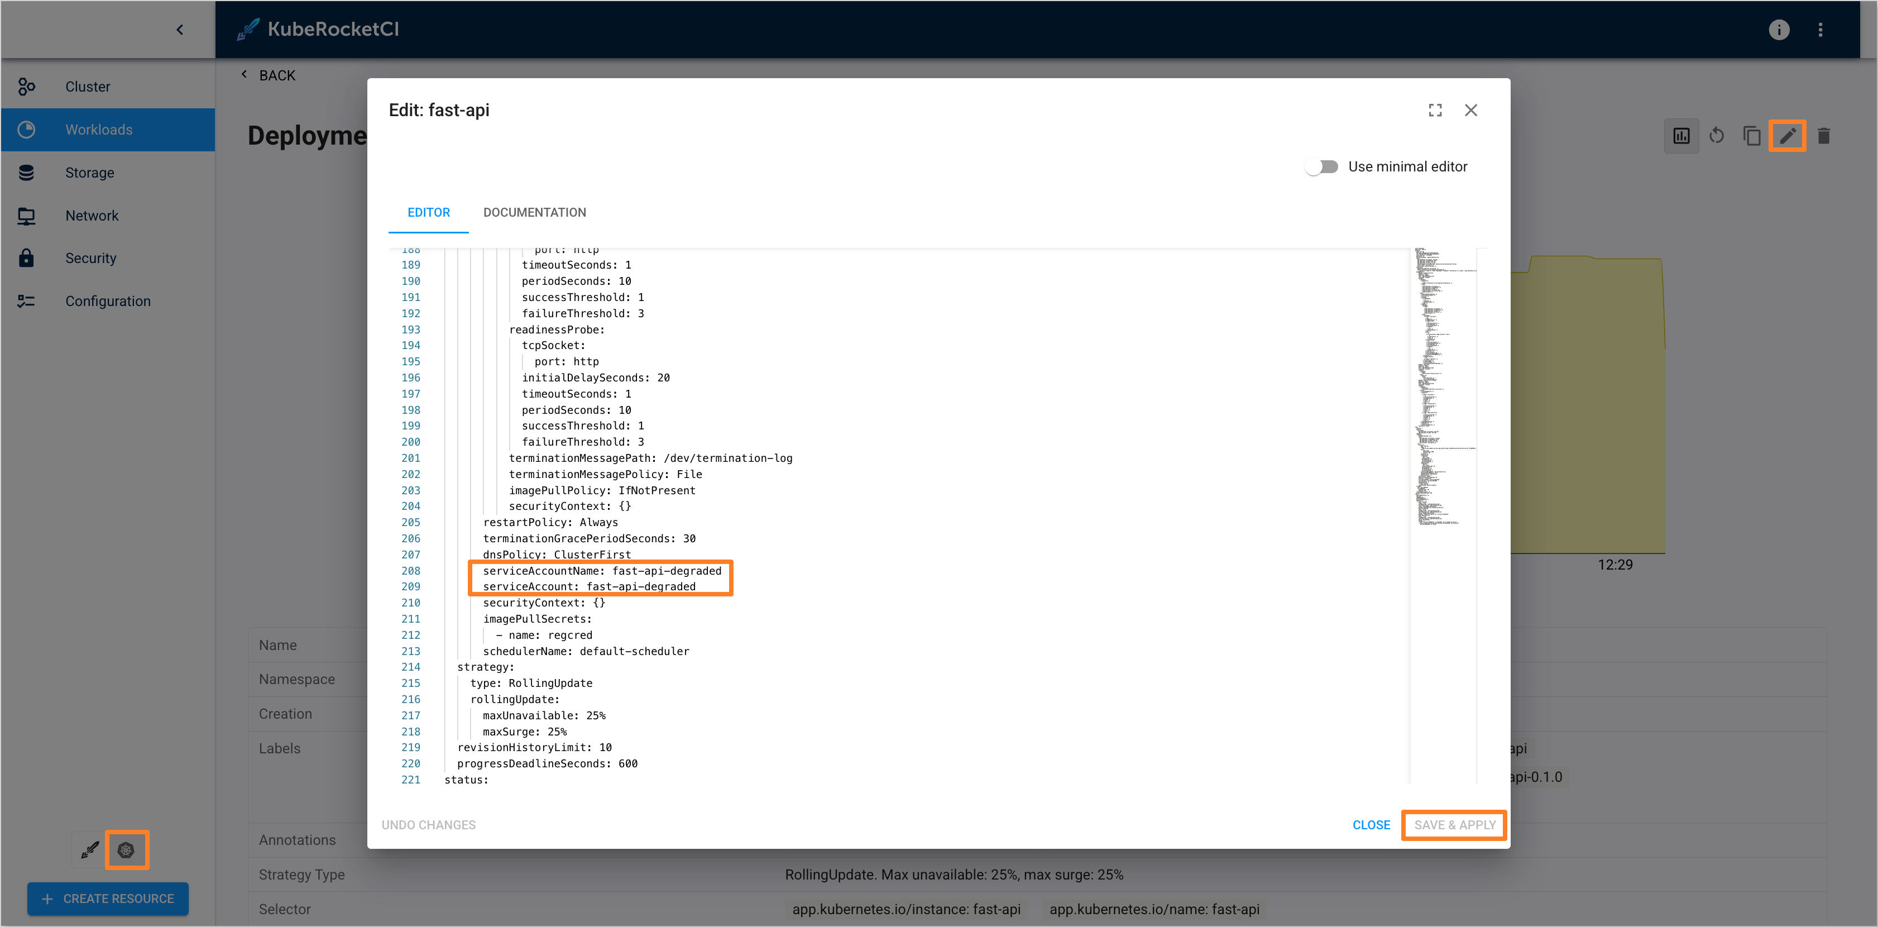Viewport: 1878px width, 927px height.
Task: Click the Kubernetes wheel icon in sidebar
Action: (126, 850)
